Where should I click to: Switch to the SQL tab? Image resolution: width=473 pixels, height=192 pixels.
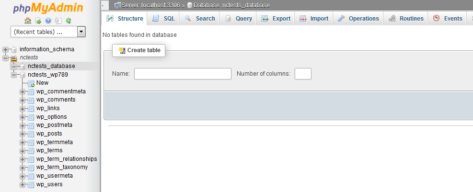coord(163,18)
